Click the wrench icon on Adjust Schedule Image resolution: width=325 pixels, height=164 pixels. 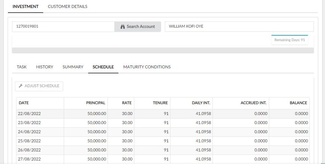pyautogui.click(x=21, y=86)
